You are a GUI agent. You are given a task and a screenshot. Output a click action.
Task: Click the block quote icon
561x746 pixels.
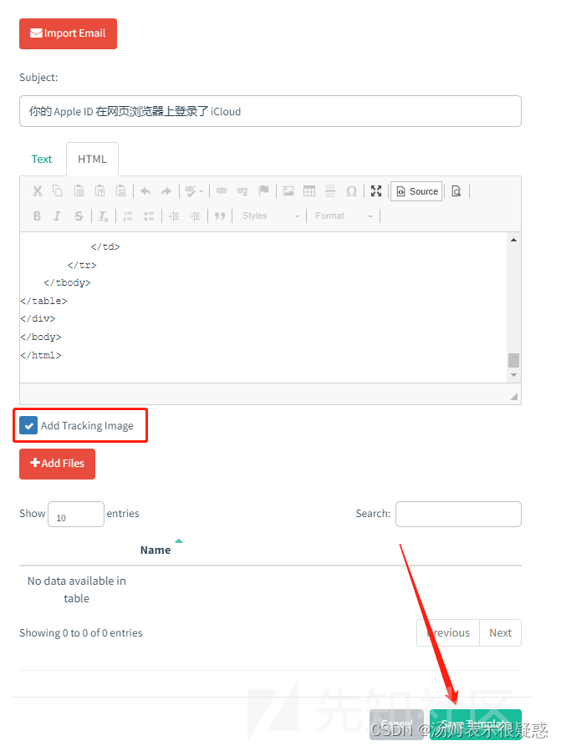[x=220, y=216]
